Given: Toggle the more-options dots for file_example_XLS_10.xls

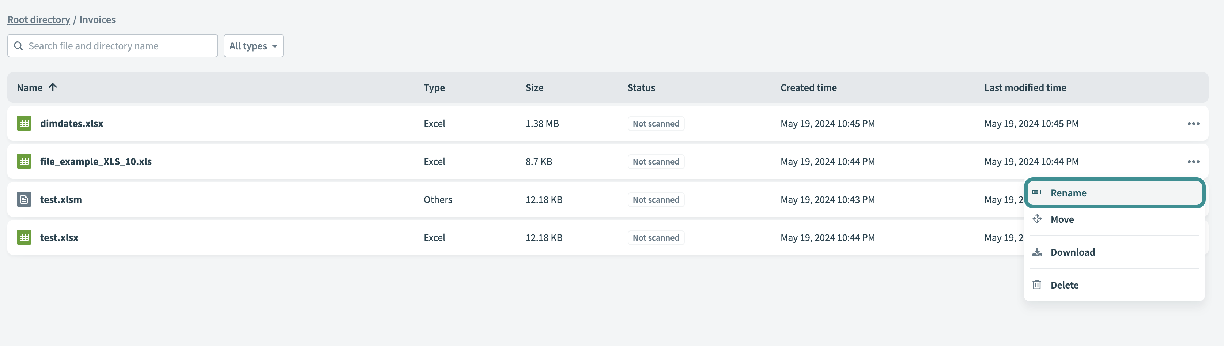Looking at the screenshot, I should coord(1193,162).
